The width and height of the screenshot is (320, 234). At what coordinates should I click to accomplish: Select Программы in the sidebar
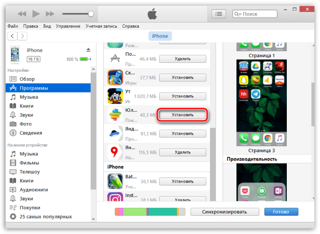(x=48, y=88)
